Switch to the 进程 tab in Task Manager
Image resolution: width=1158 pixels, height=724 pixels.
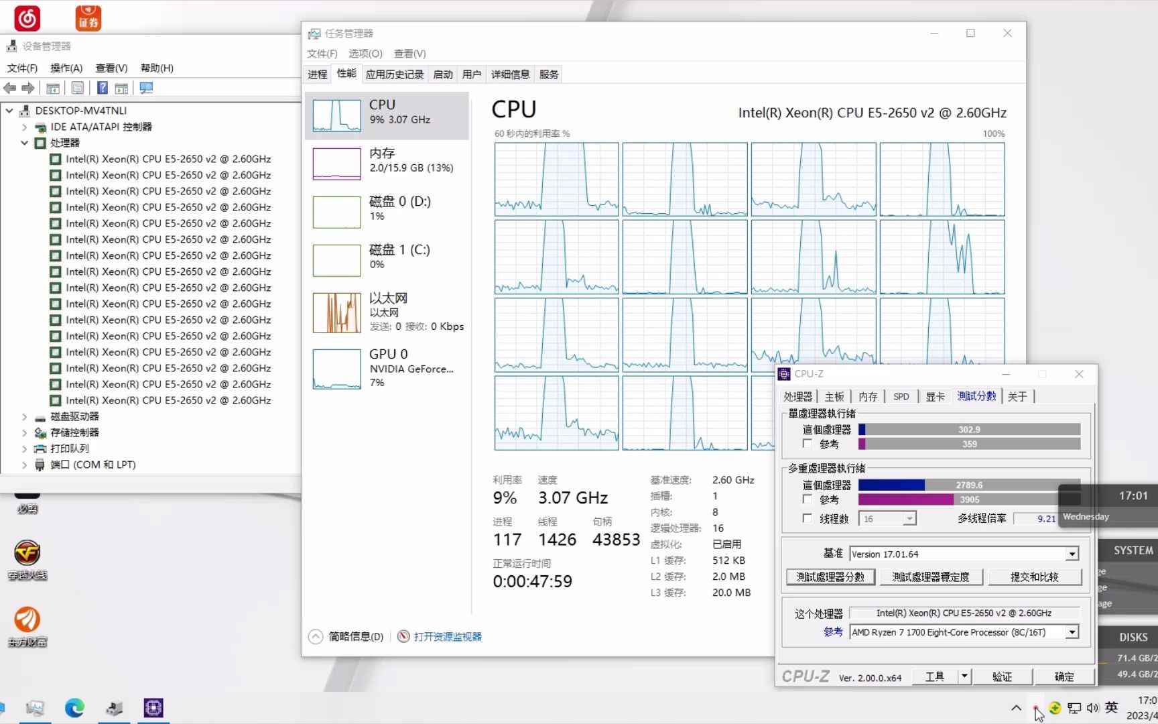pos(318,74)
